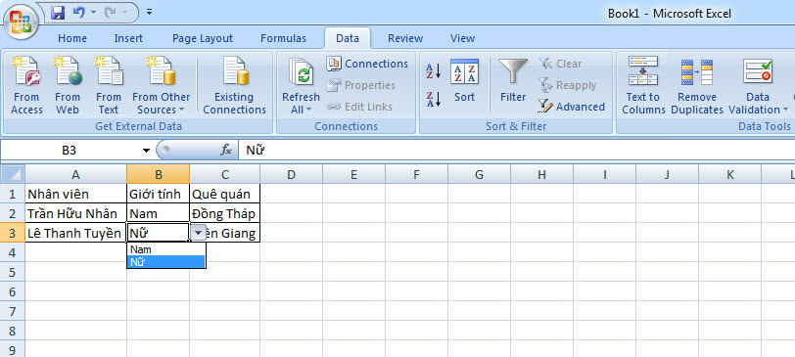Select column A header
Image resolution: width=795 pixels, height=357 pixels.
[x=75, y=175]
